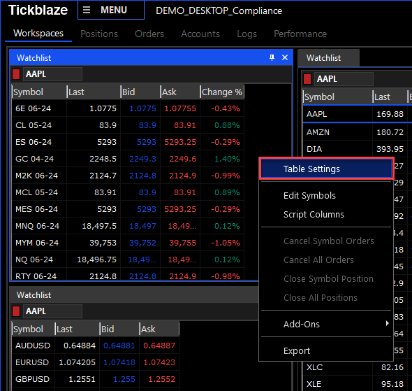412x391 pixels.
Task: Open the hamburger MENU button
Action: (111, 10)
